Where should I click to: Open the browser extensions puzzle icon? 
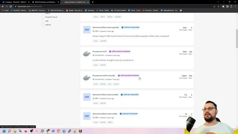[x=223, y=7]
